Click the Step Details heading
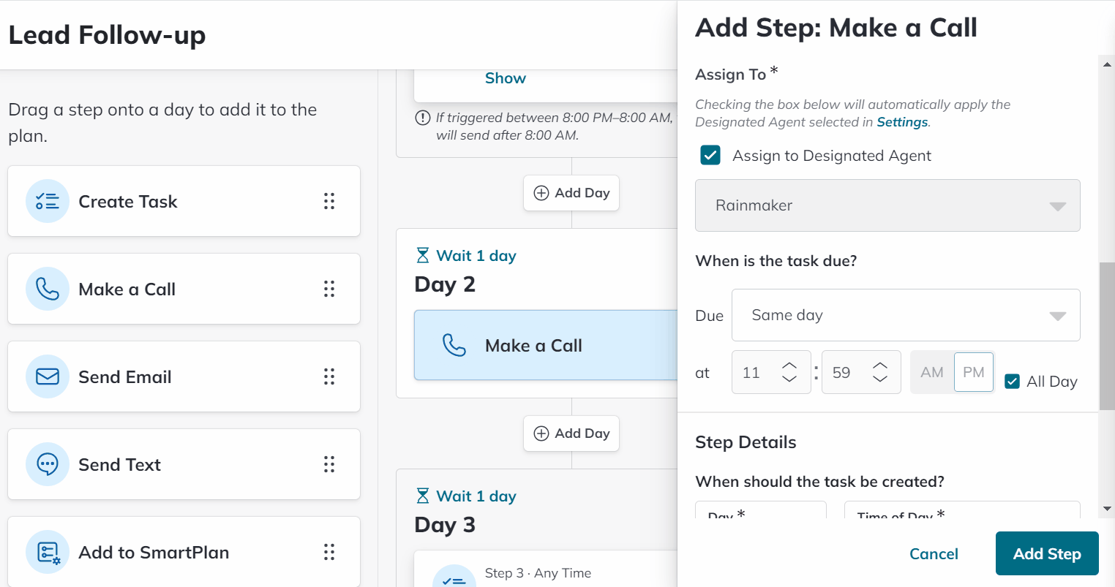 [746, 442]
